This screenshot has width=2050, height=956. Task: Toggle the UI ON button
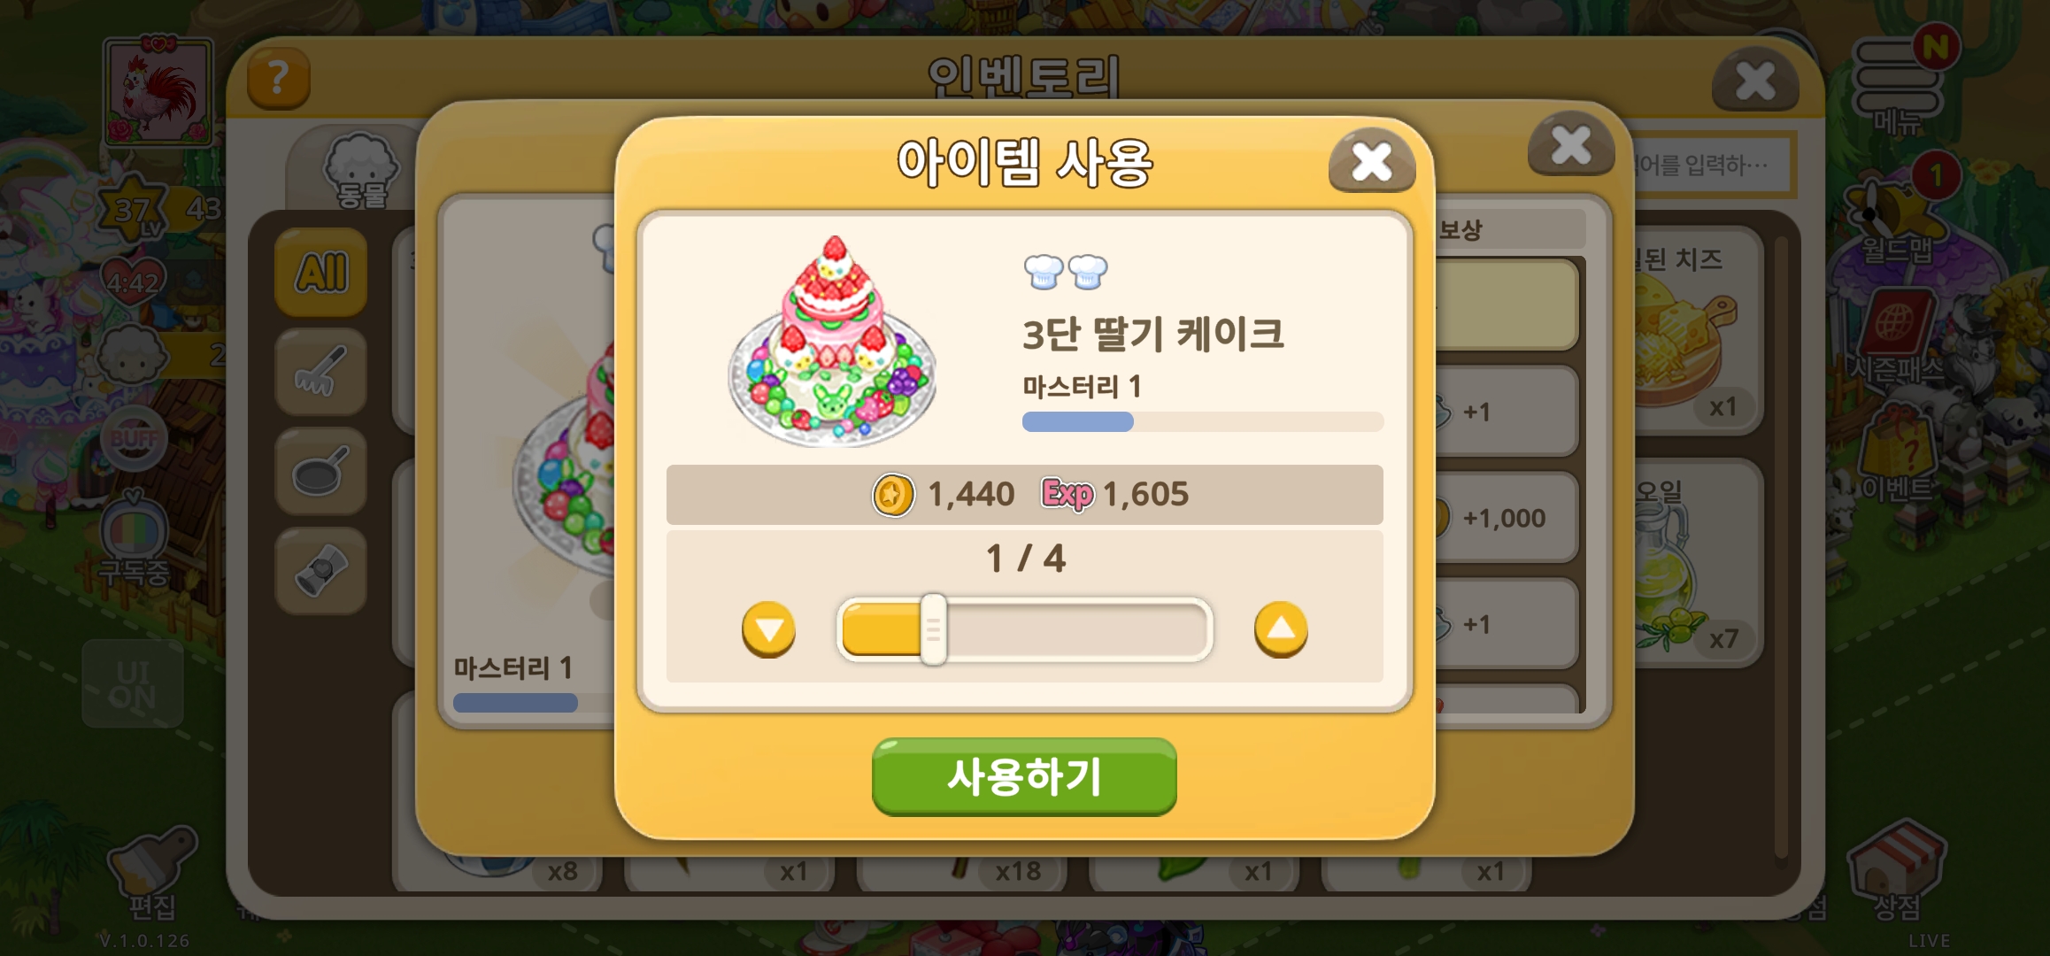[x=133, y=684]
